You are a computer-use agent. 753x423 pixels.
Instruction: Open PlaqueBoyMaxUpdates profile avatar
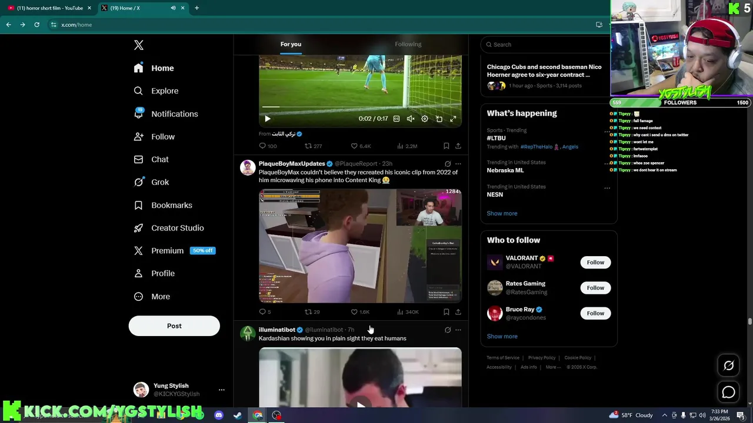tap(248, 167)
